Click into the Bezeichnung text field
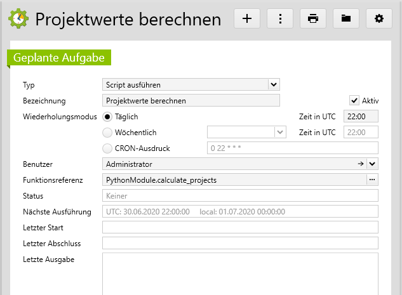The width and height of the screenshot is (402, 295). (191, 100)
